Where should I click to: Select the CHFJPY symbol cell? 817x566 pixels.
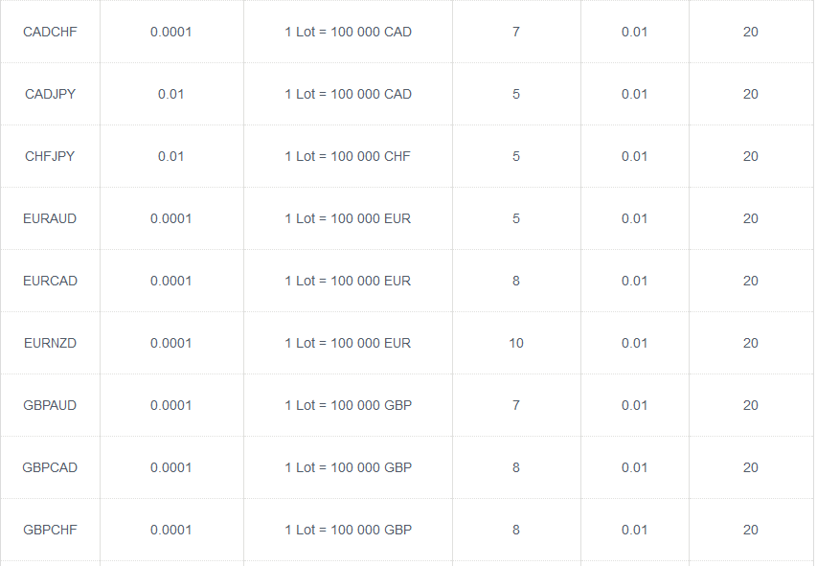pos(50,156)
